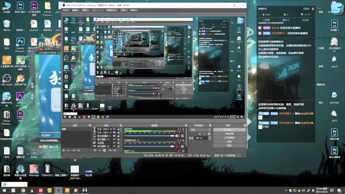Screen dimensions: 345x194
Task: Toggle visibility of 显示器捕获 source
Action: coord(114,136)
